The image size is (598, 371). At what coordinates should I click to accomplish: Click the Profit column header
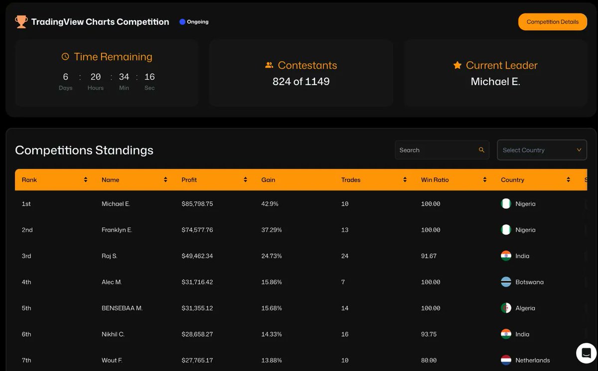pyautogui.click(x=189, y=180)
